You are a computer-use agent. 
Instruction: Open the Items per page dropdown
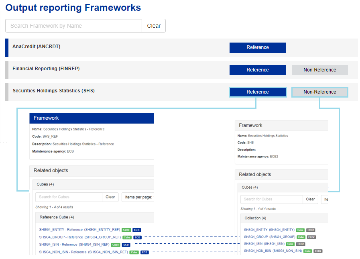138,197
